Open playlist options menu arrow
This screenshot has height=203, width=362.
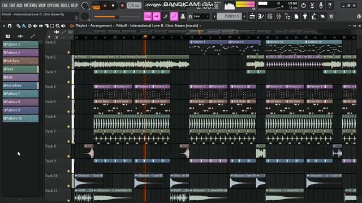(x=4, y=26)
